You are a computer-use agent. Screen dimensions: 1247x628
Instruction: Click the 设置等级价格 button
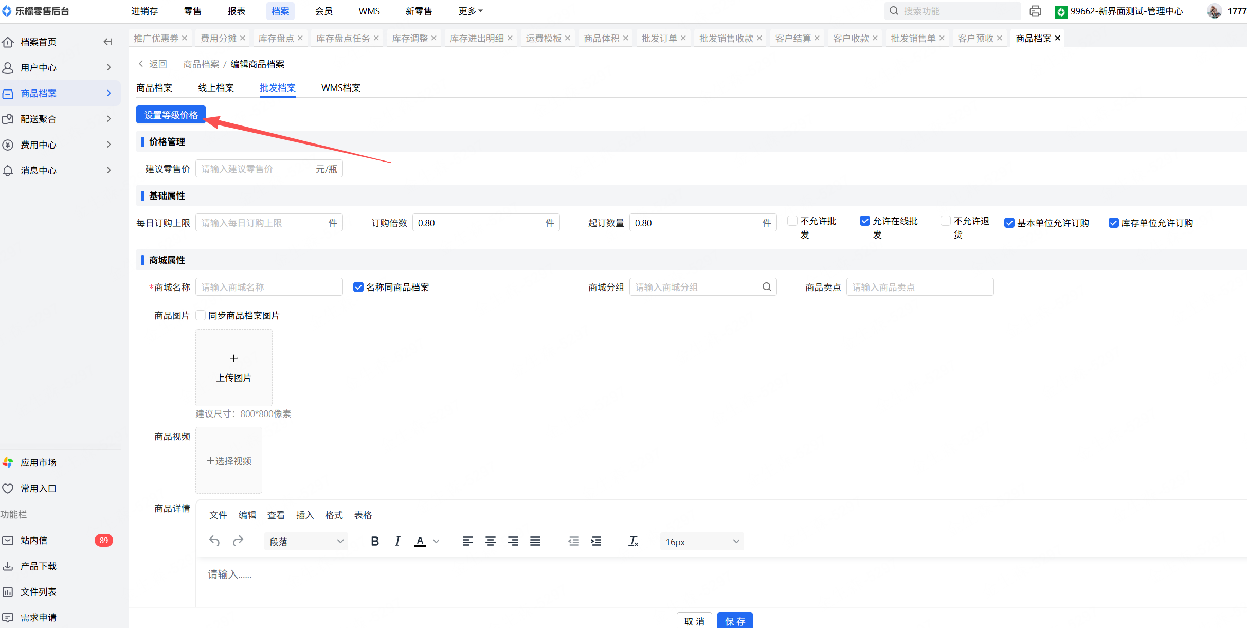(171, 115)
